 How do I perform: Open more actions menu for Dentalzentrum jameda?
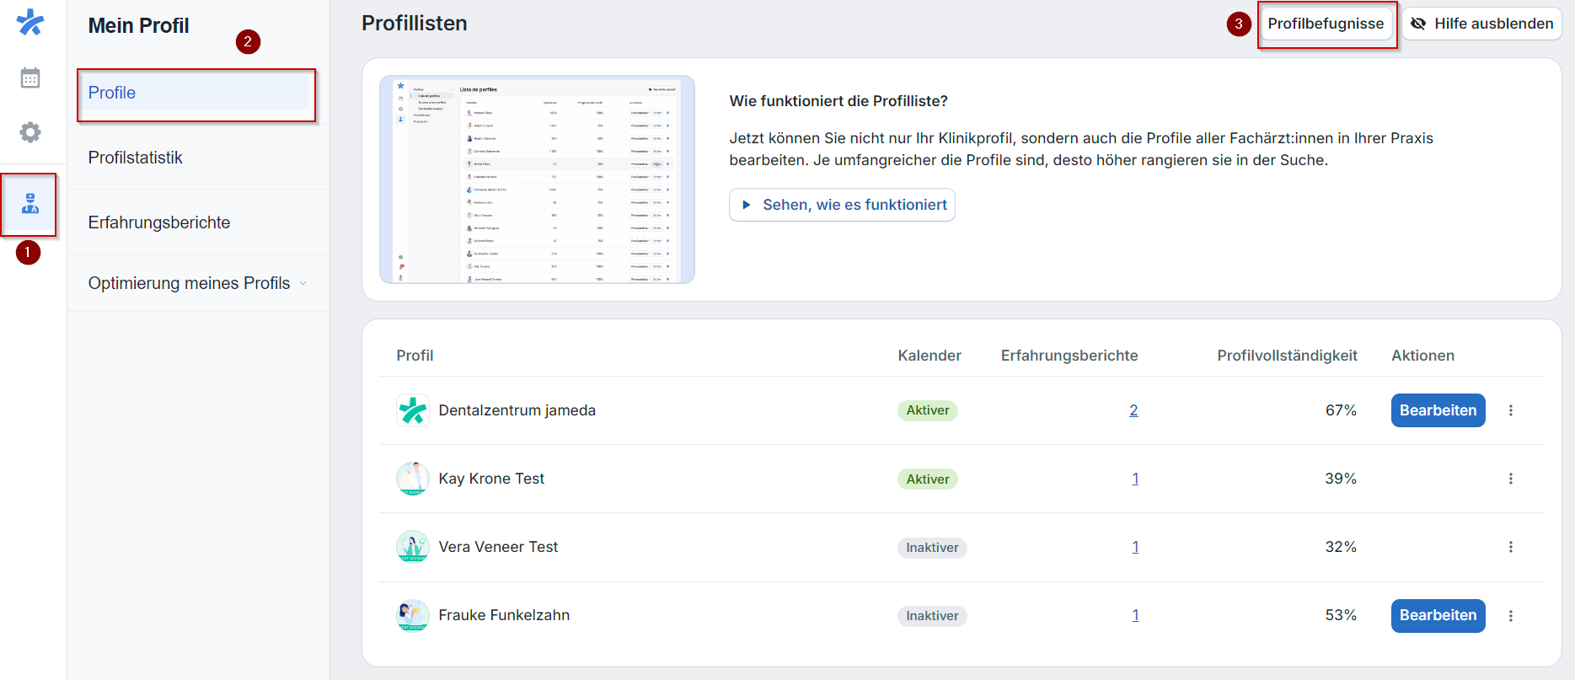1510,410
